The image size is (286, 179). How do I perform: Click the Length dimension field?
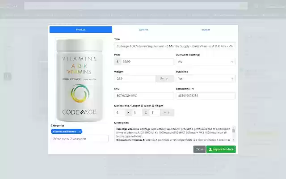119,112
